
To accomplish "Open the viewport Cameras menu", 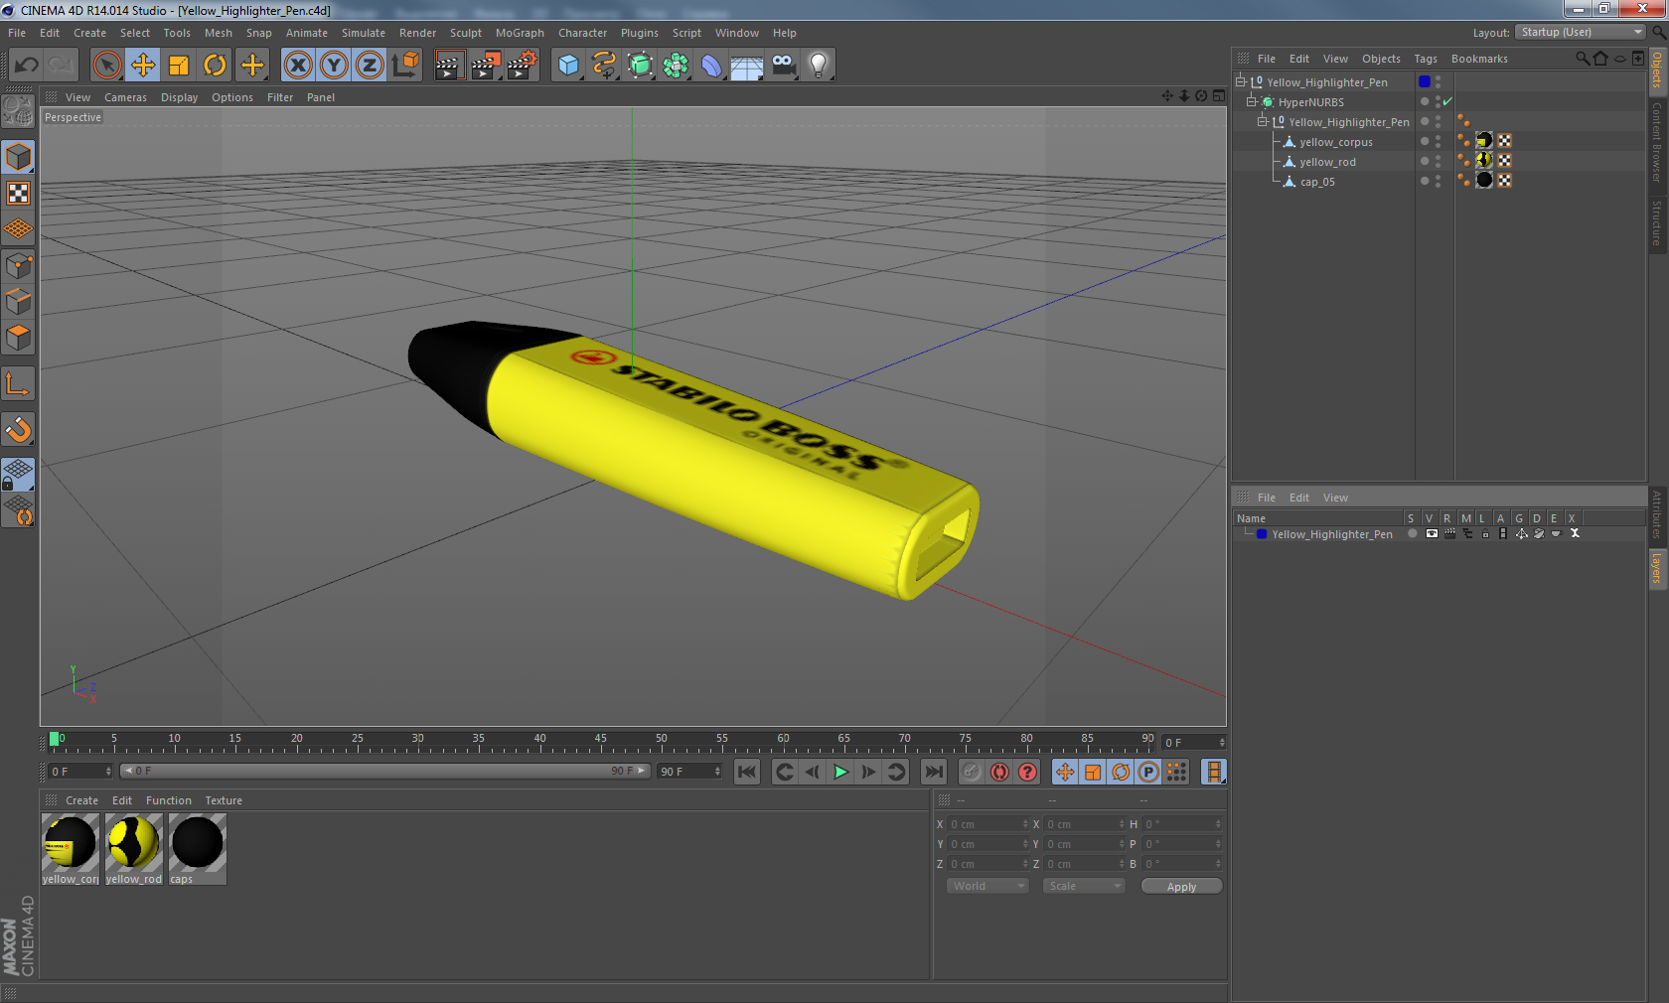I will pyautogui.click(x=125, y=97).
